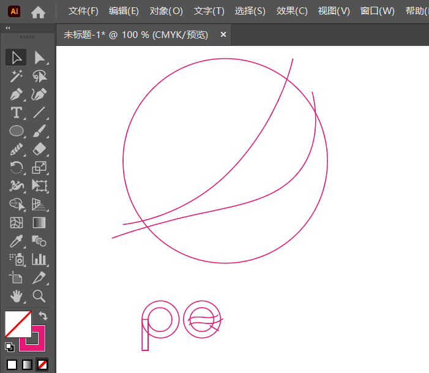429x373 pixels.
Task: Select the Curvature tool
Action: (39, 94)
